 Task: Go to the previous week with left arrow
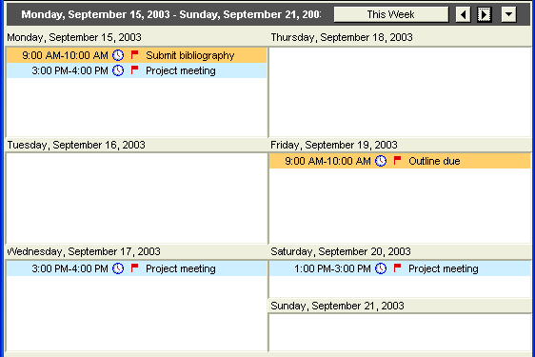click(x=463, y=14)
